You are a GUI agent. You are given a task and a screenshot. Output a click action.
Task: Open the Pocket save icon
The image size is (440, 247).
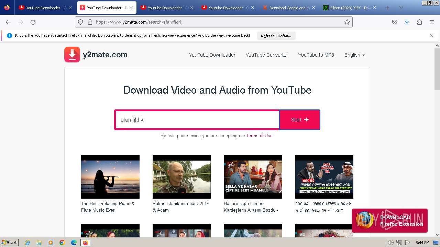click(x=395, y=22)
